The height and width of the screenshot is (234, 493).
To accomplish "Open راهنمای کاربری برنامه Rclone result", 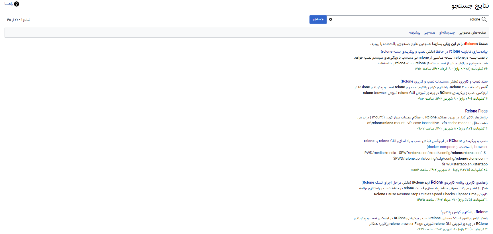I will tap(459, 182).
